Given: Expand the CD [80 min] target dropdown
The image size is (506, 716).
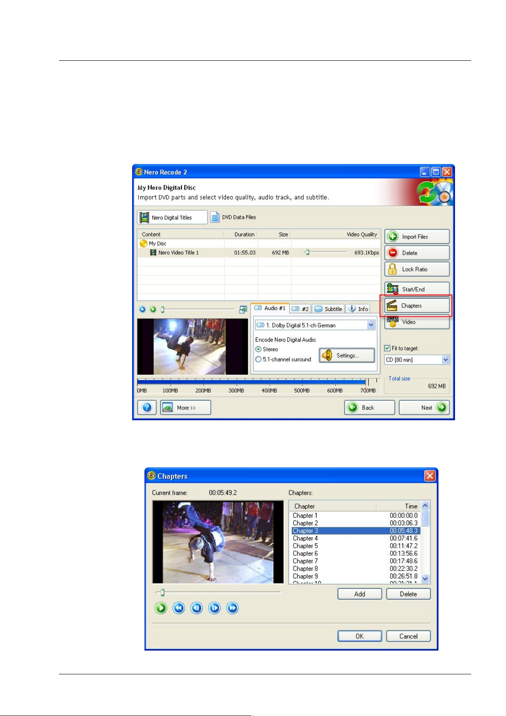Looking at the screenshot, I should (445, 360).
